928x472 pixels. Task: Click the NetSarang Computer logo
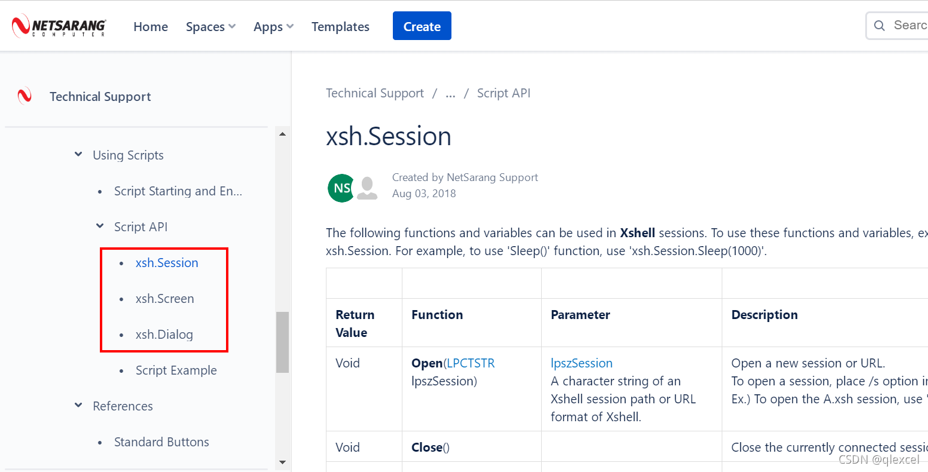click(x=59, y=26)
